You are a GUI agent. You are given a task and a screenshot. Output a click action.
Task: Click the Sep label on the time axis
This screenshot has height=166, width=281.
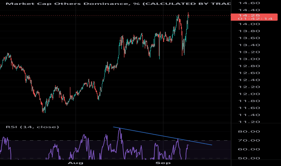point(163,163)
